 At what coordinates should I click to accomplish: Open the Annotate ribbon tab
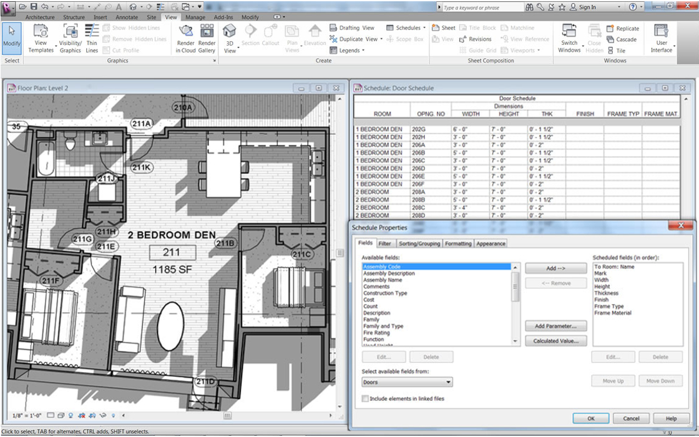tap(127, 17)
